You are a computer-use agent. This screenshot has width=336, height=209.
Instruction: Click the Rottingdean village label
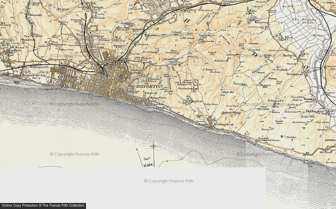click(223, 124)
